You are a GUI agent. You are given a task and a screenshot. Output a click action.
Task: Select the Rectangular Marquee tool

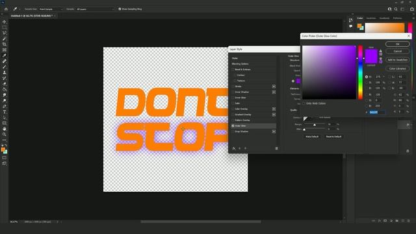click(x=5, y=27)
